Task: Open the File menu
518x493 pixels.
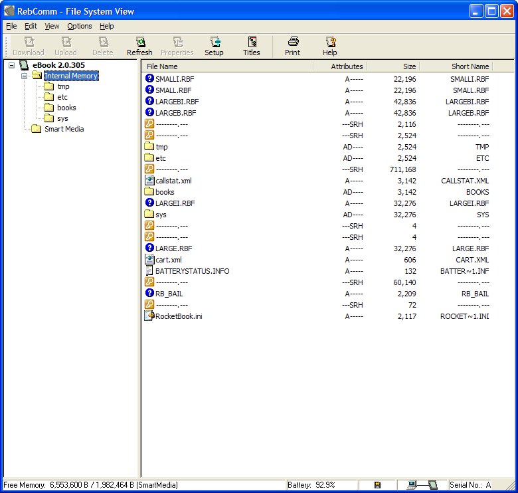Action: point(11,26)
